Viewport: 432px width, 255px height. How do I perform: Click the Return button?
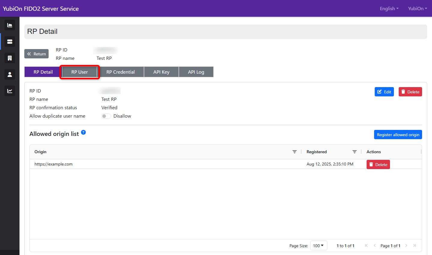pos(36,54)
